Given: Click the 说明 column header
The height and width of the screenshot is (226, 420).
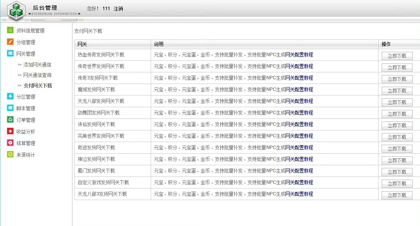Looking at the screenshot, I should (265, 44).
